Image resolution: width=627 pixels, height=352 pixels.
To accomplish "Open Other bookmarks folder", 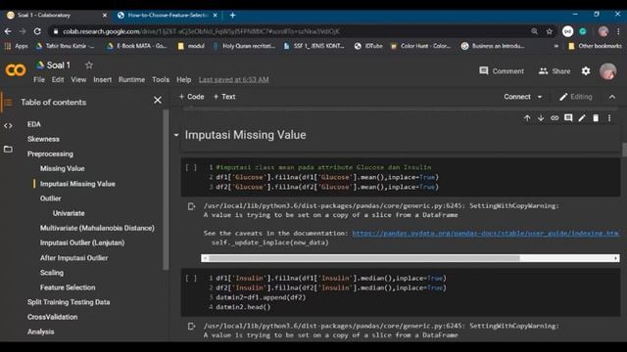I will (595, 46).
